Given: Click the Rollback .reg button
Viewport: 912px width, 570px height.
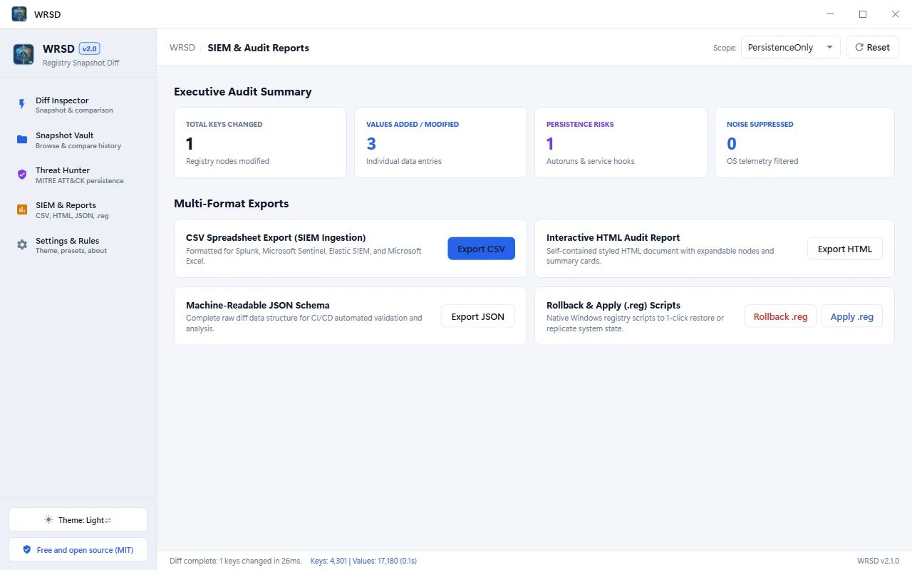Looking at the screenshot, I should click(x=781, y=316).
